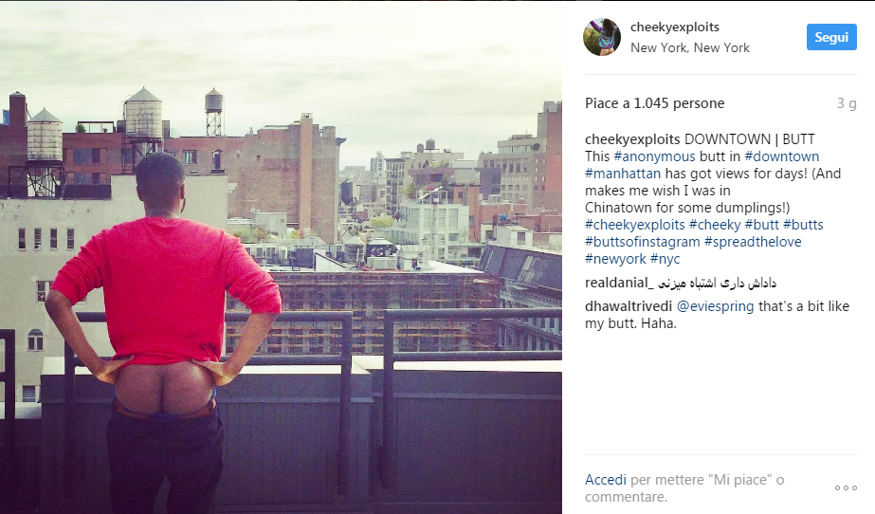The height and width of the screenshot is (514, 875).
Task: Open the #anonymous hashtag
Action: (x=654, y=156)
